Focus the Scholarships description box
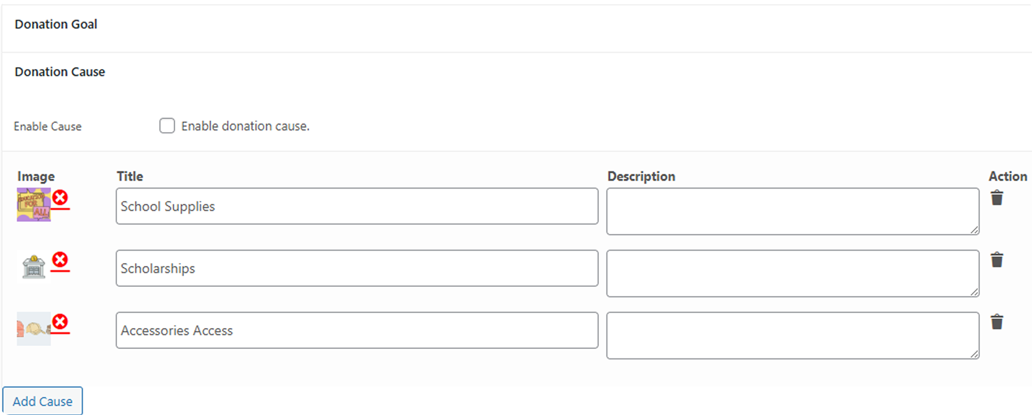Screen dimensions: 1032x415 tap(792, 273)
